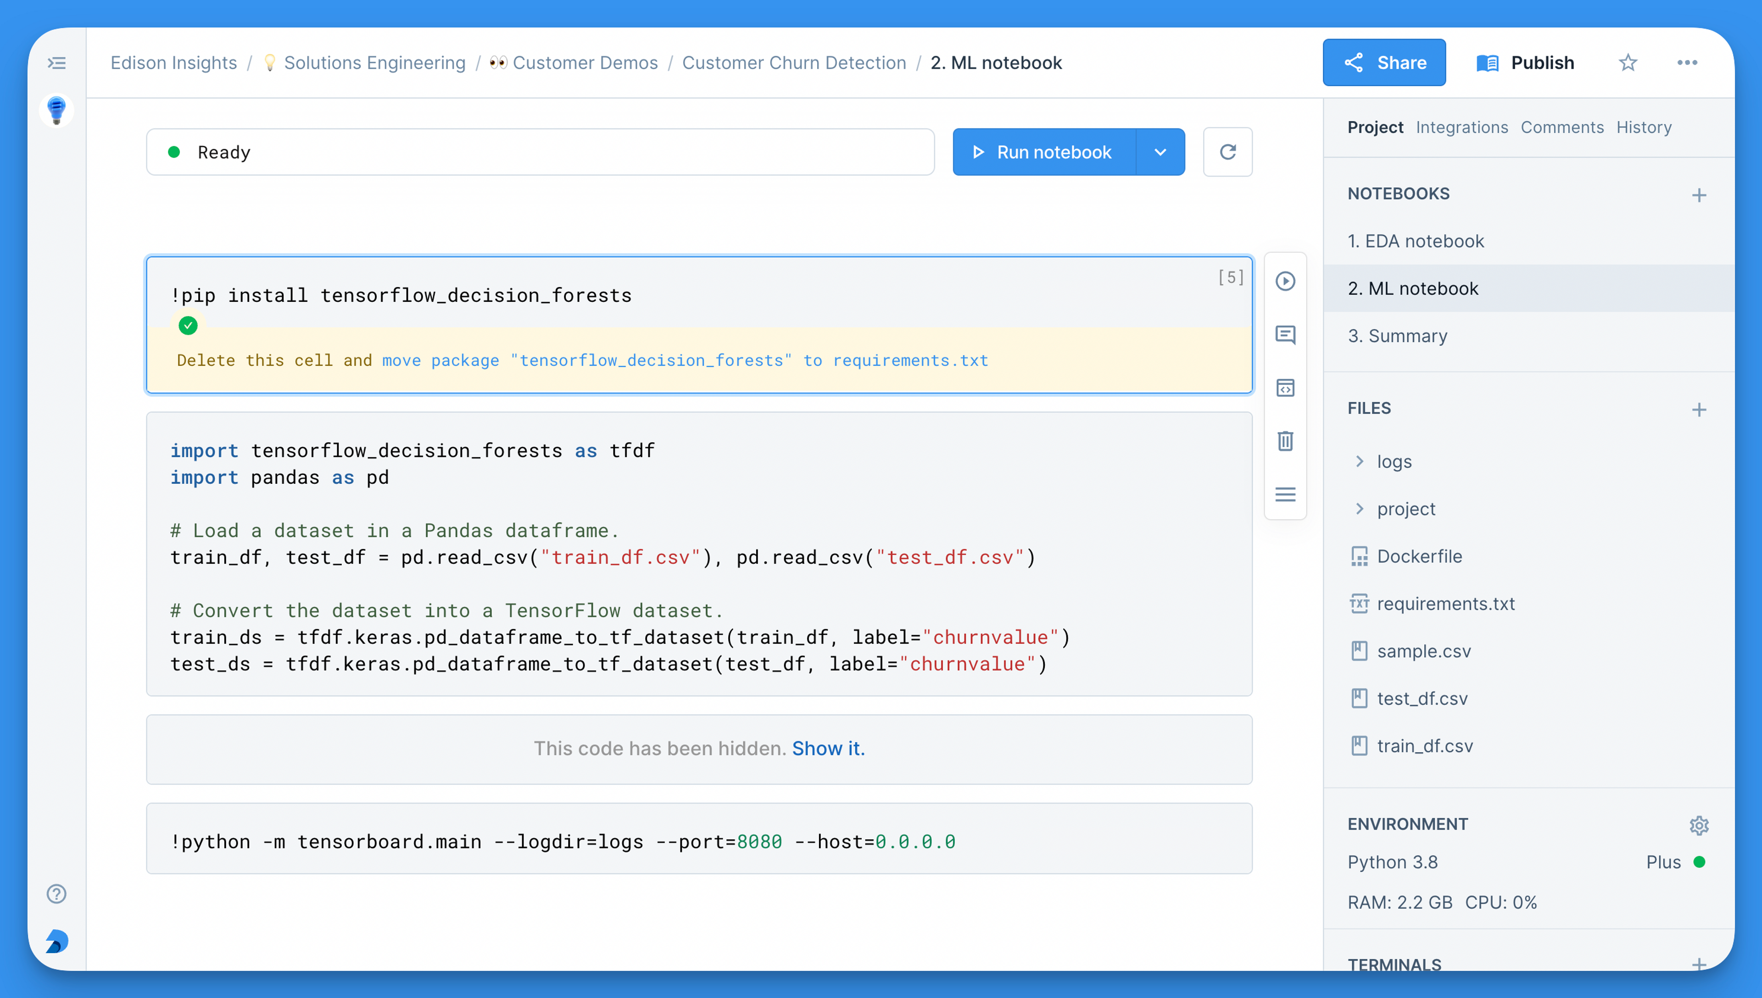Click the Publish button
The image size is (1762, 998).
pyautogui.click(x=1526, y=63)
